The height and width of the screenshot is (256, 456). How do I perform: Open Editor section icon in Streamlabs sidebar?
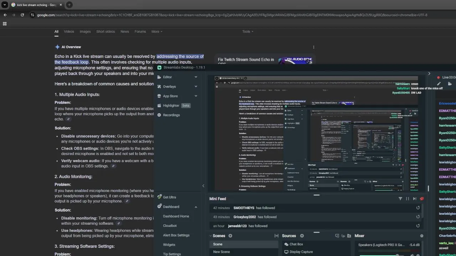click(160, 77)
